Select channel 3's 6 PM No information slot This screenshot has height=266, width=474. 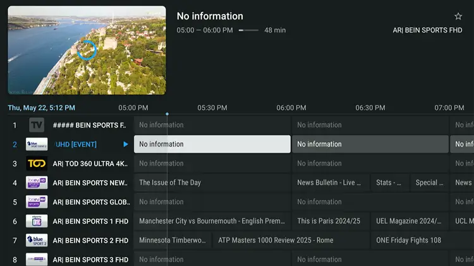tap(370, 163)
